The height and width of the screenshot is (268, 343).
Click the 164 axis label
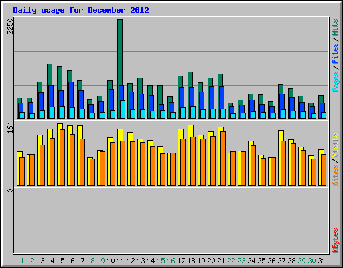click(x=10, y=127)
